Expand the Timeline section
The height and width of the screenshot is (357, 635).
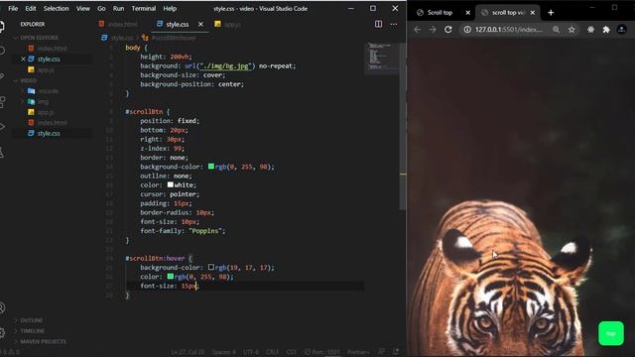[x=30, y=331]
